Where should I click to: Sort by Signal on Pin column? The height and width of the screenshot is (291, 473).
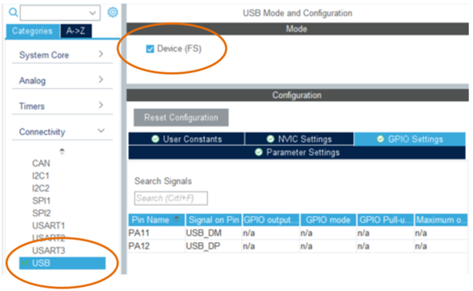click(x=214, y=220)
